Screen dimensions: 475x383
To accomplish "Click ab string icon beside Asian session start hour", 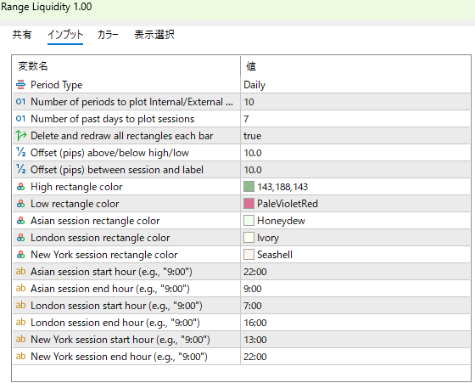I will point(20,272).
